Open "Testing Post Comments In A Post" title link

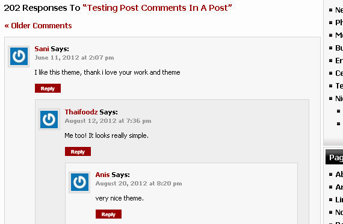click(157, 8)
